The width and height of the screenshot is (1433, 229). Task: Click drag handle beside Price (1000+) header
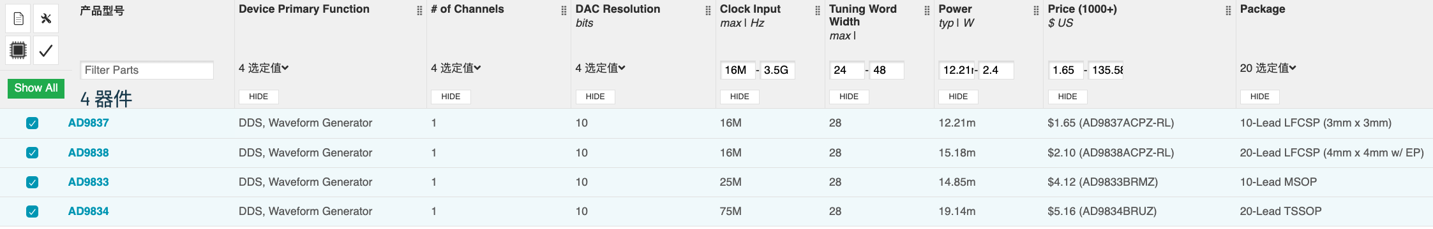(1228, 11)
